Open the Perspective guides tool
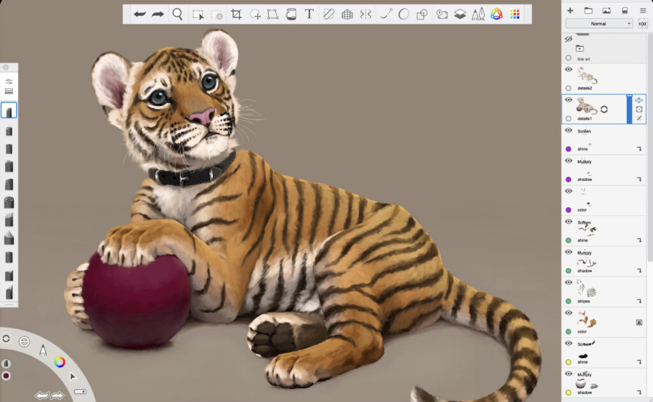Screen dimensions: 653x402 pos(347,15)
